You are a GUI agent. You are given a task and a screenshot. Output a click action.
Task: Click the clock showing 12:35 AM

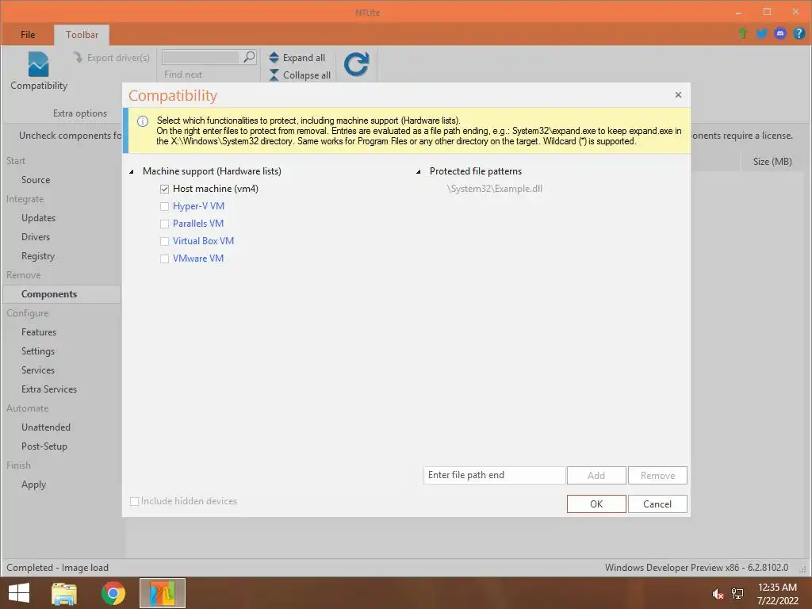click(777, 588)
